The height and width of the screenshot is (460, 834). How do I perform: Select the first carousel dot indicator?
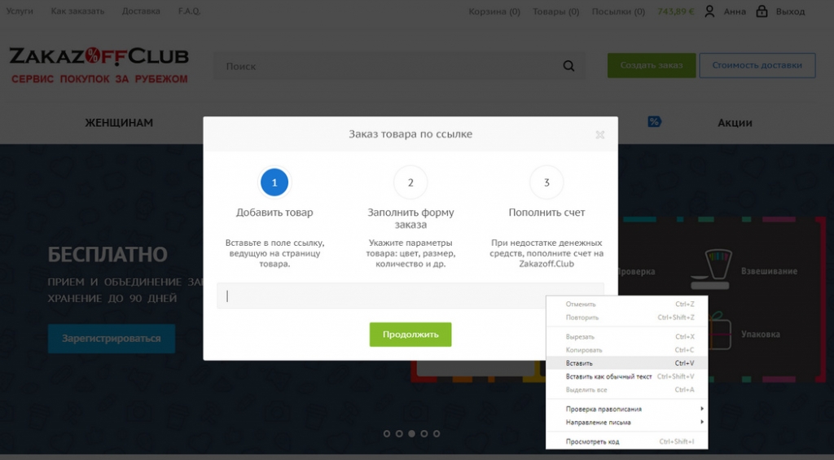387,434
